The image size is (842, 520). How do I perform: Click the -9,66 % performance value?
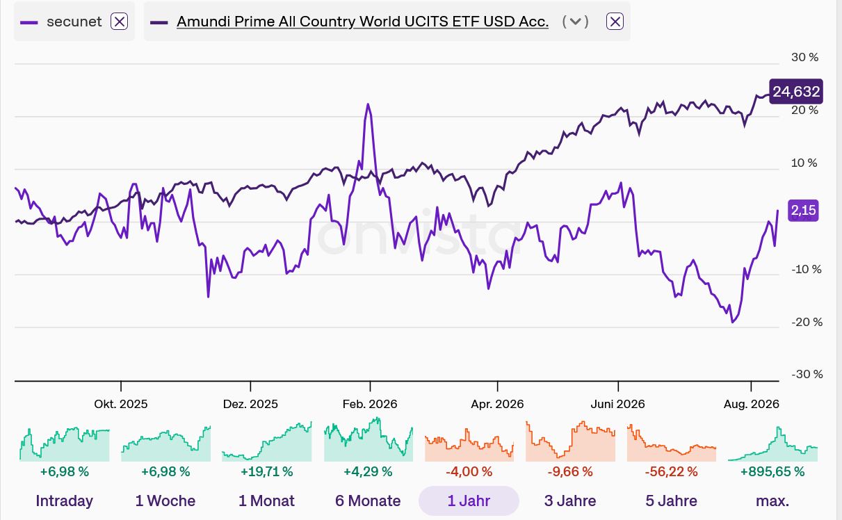click(571, 472)
